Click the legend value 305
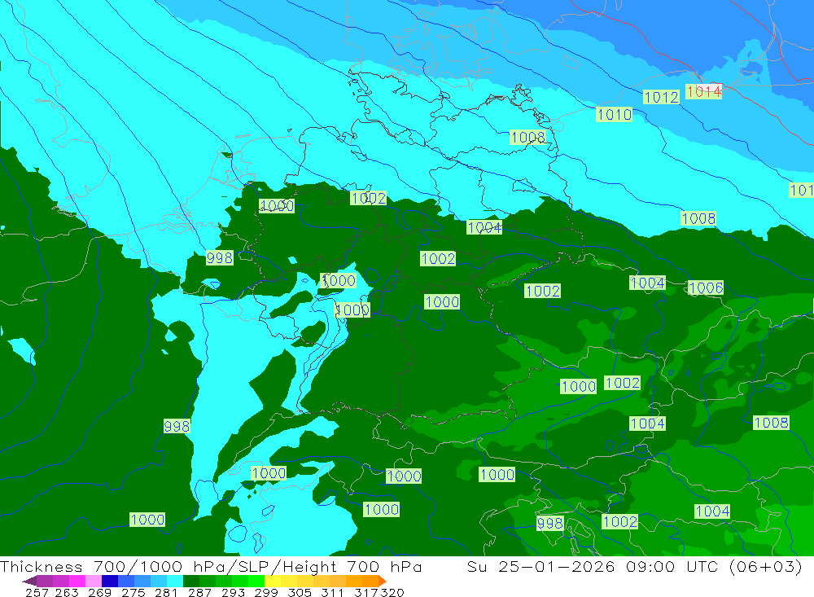This screenshot has height=597, width=814. click(x=299, y=592)
